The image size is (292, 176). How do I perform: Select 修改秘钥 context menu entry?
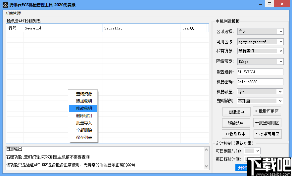tap(83, 109)
